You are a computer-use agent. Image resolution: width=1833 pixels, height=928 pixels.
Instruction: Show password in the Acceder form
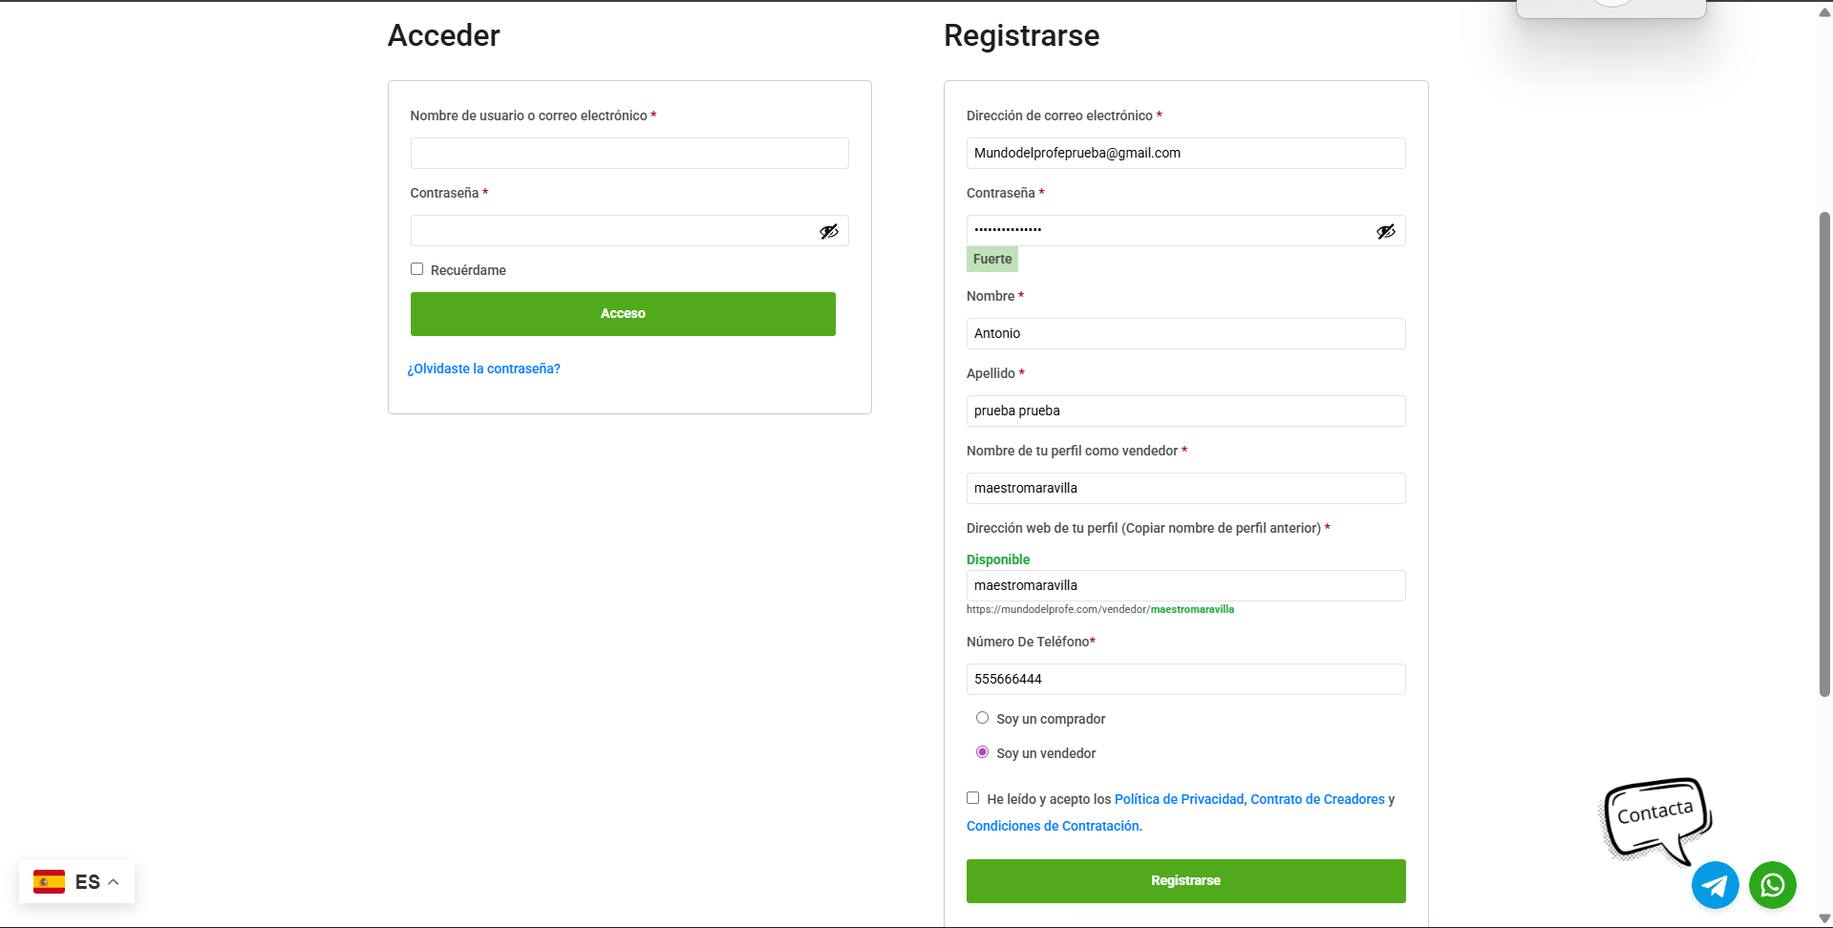tap(829, 231)
